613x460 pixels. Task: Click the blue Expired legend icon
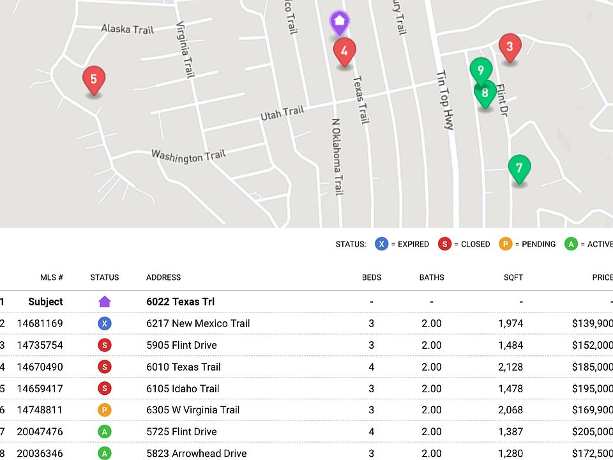(382, 244)
